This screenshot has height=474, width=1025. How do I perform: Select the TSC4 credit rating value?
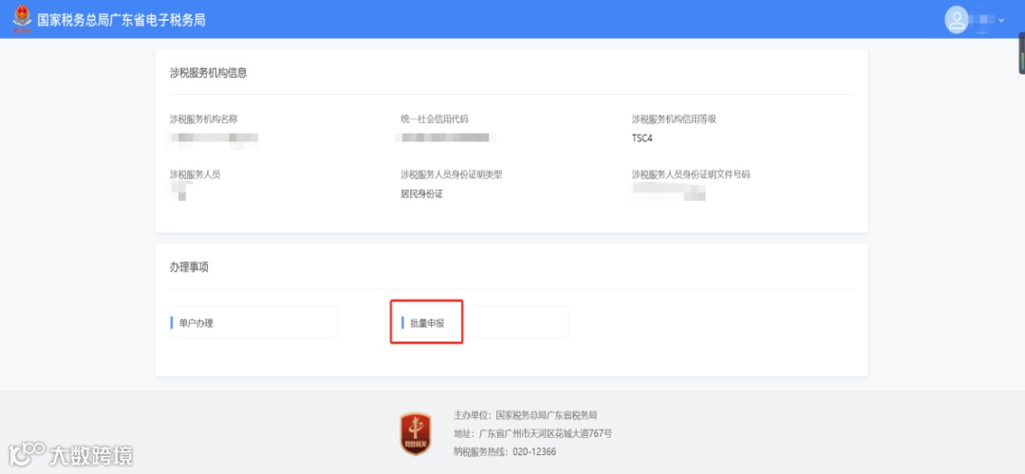pos(642,138)
